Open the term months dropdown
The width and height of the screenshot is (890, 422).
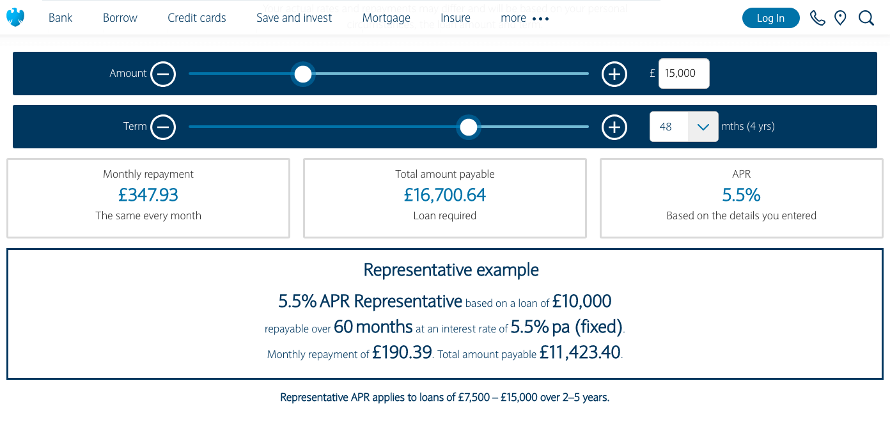(703, 127)
